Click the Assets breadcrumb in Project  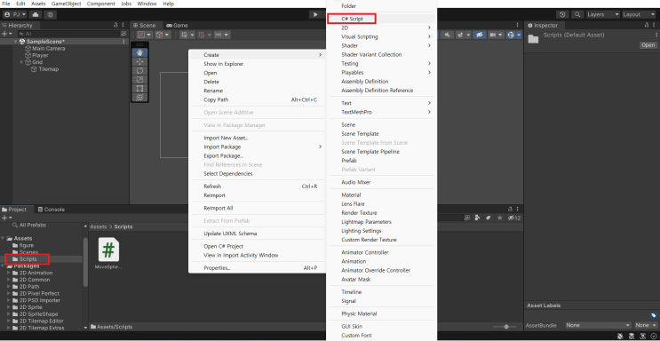99,227
